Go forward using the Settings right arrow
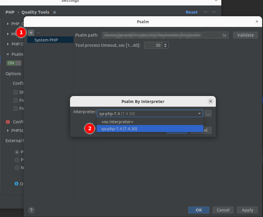This screenshot has height=217, width=263. (x=214, y=12)
